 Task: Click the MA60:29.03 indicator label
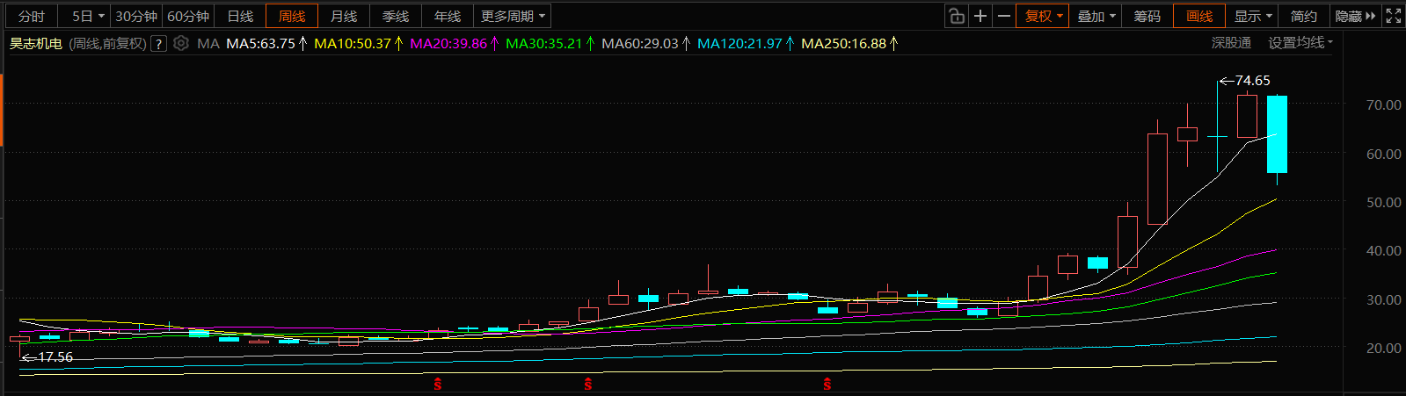click(646, 43)
